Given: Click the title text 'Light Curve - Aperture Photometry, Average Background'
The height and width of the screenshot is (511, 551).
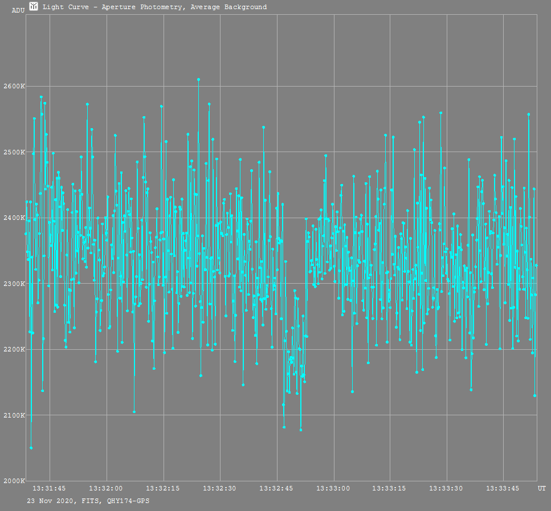Looking at the screenshot, I should 154,7.
